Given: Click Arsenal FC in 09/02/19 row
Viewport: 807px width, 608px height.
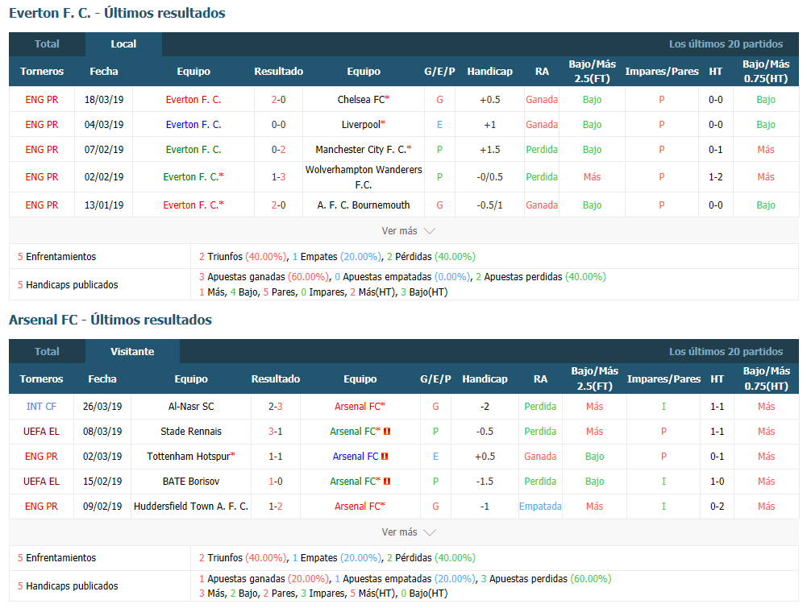Looking at the screenshot, I should point(360,507).
